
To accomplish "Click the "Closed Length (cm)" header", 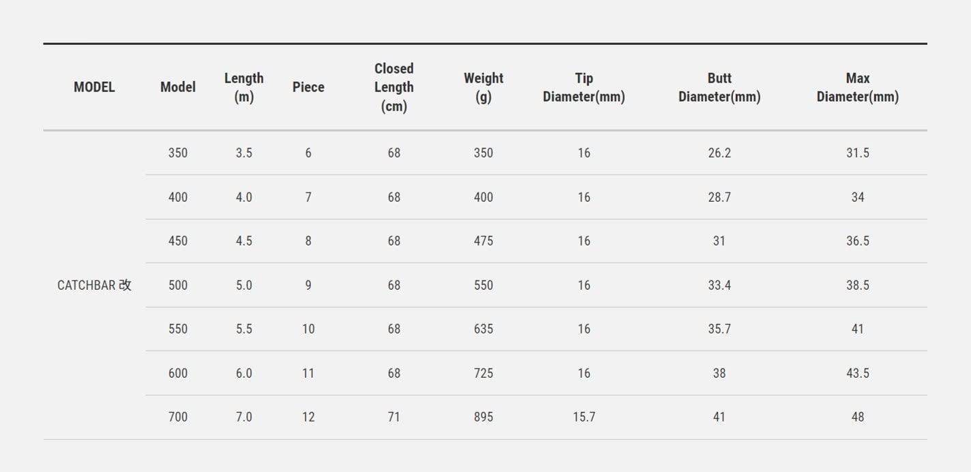I will click(393, 87).
